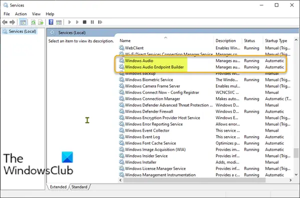Click the Back arrow toolbar icon

[x=5, y=22]
